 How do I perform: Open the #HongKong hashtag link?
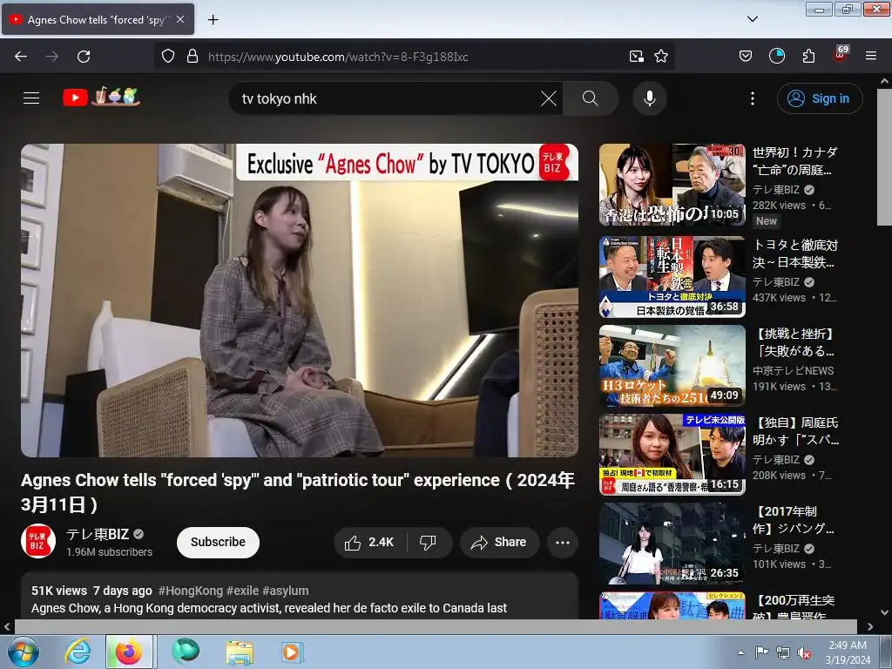190,591
